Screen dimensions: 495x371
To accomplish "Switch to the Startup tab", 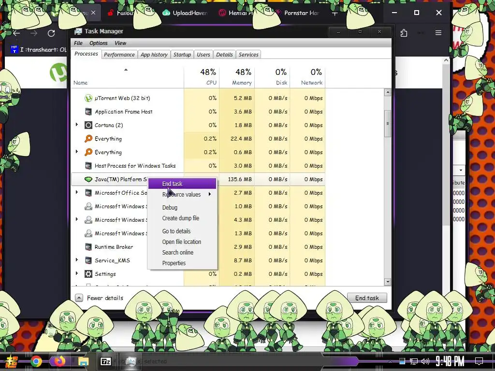I will click(182, 55).
